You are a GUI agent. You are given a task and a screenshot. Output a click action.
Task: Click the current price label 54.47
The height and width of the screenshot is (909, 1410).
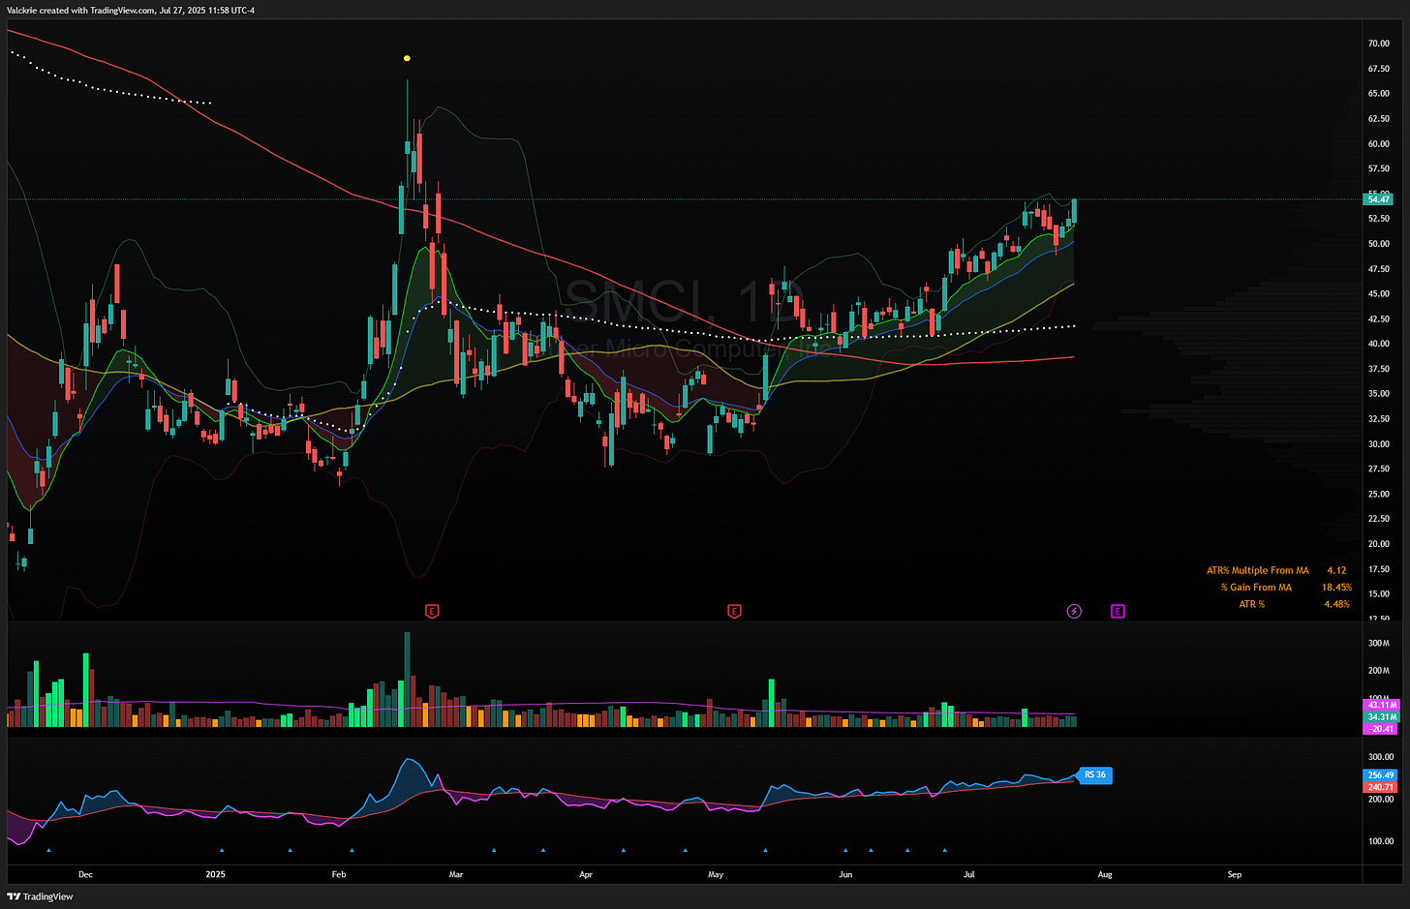(1378, 198)
